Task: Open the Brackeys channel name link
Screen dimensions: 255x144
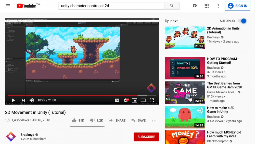Action: [x=27, y=135]
